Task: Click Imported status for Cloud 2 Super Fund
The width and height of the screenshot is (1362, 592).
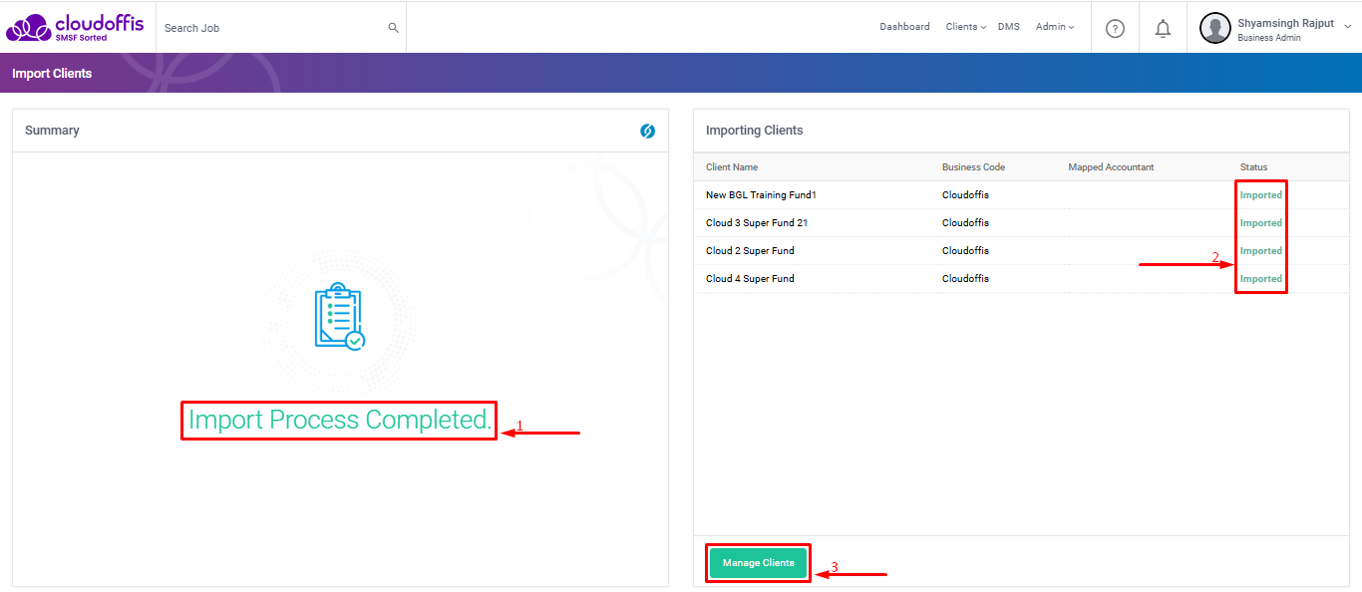Action: (1260, 251)
